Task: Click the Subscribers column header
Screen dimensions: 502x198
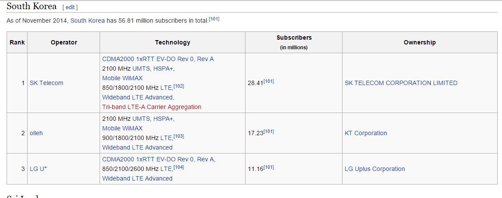Action: [x=294, y=38]
